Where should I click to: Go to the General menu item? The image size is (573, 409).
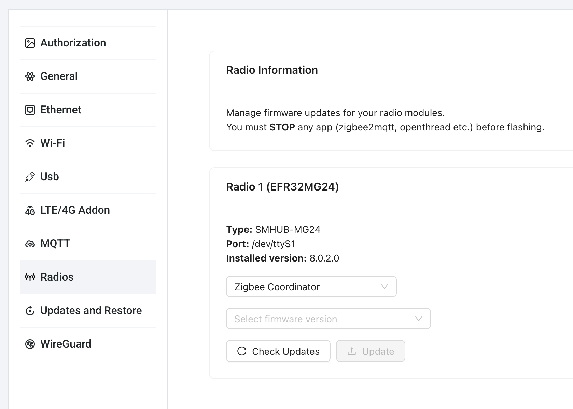[x=88, y=76]
